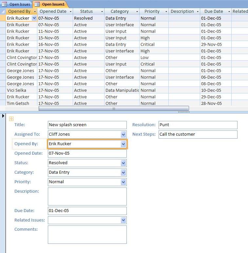Click into the Resolution text field
Image resolution: width=248 pixels, height=253 pixels.
click(198, 125)
